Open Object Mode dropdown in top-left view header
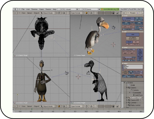The height and width of the screenshot is (119, 154). [x=48, y=13]
